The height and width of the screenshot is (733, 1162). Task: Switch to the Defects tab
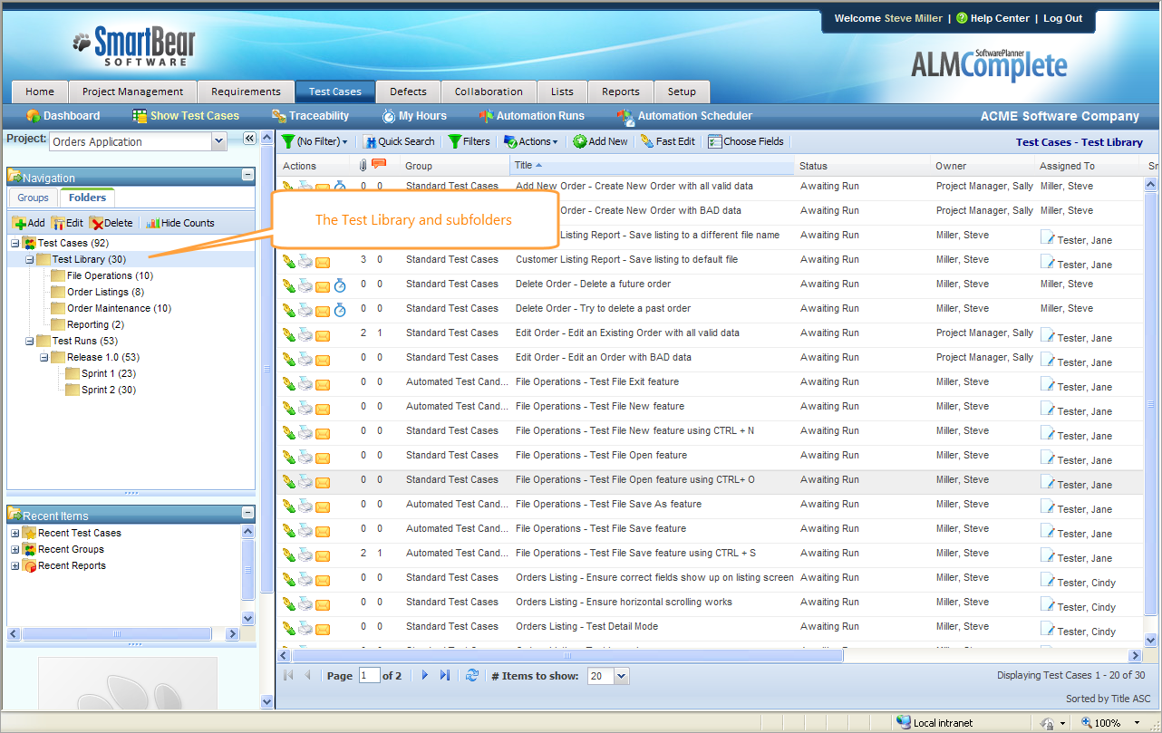pos(408,92)
